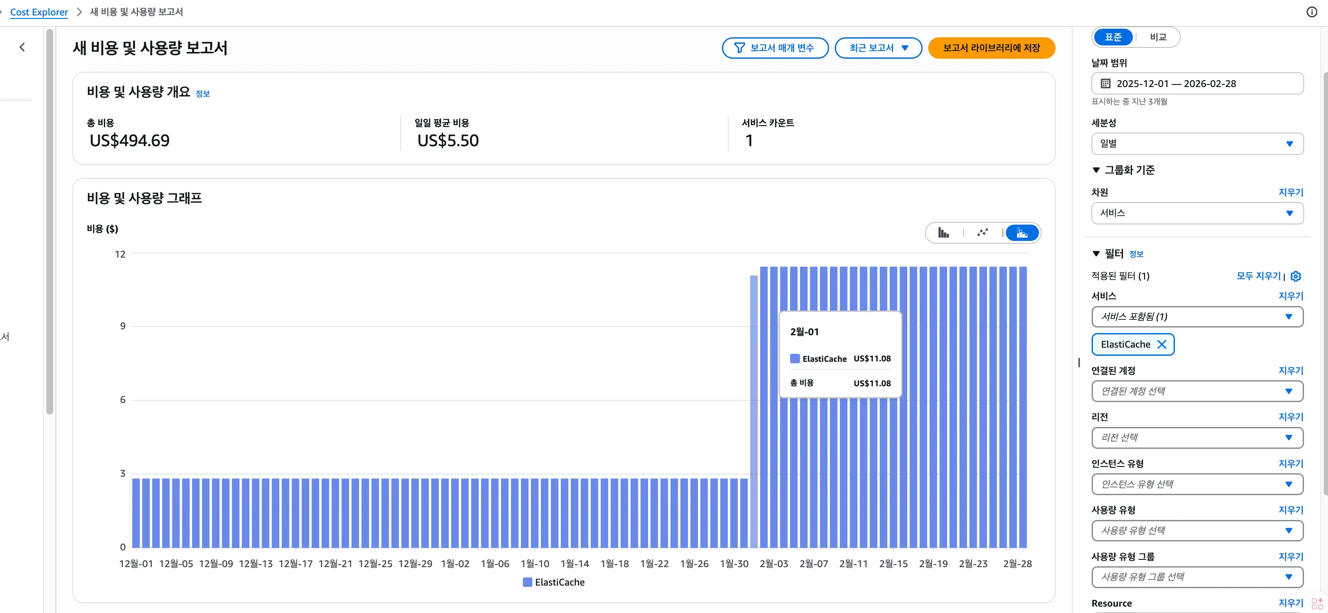Switch to line chart view icon
This screenshot has width=1328, height=613.
coord(983,233)
